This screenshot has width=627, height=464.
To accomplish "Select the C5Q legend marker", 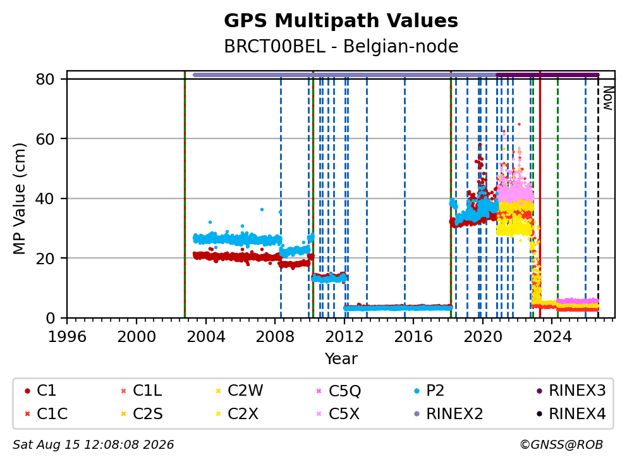I will 319,391.
